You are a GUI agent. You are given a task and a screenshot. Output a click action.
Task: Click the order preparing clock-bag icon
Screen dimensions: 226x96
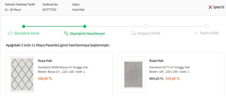click(x=66, y=33)
